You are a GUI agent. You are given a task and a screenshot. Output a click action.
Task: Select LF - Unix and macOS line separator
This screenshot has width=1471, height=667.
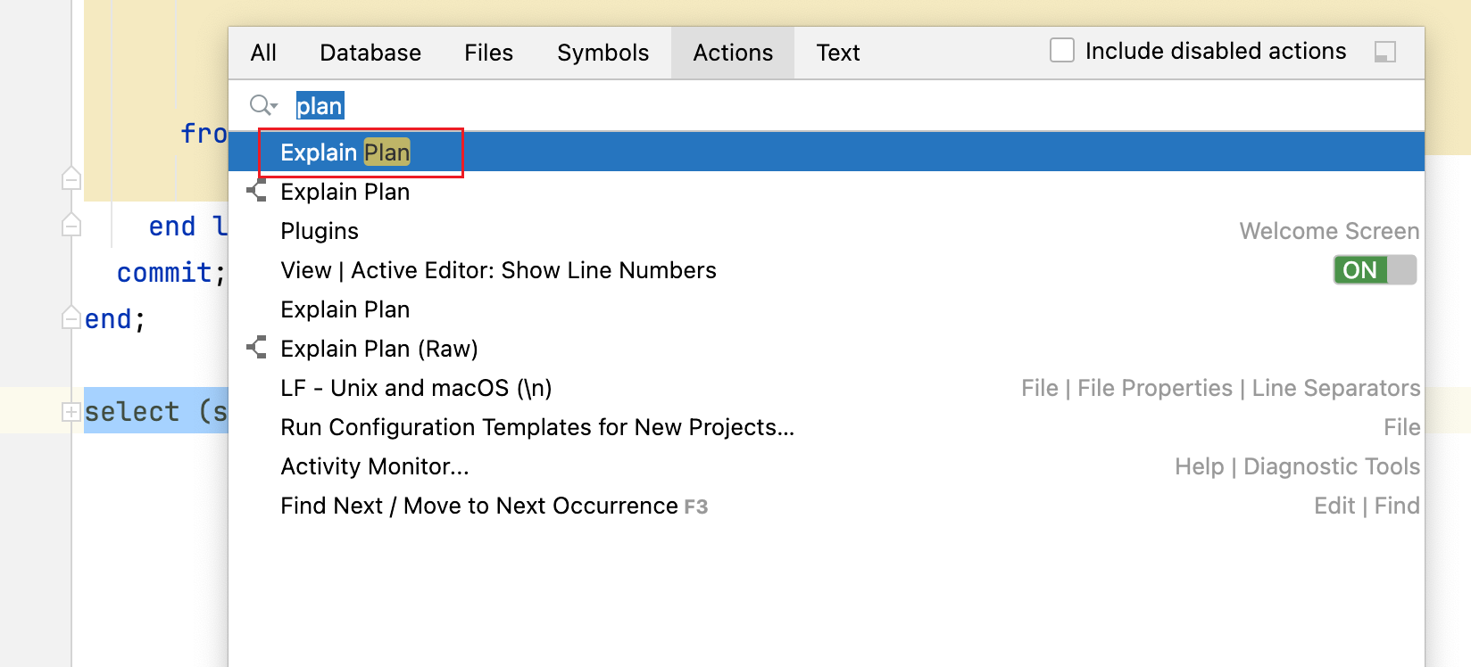pos(416,388)
